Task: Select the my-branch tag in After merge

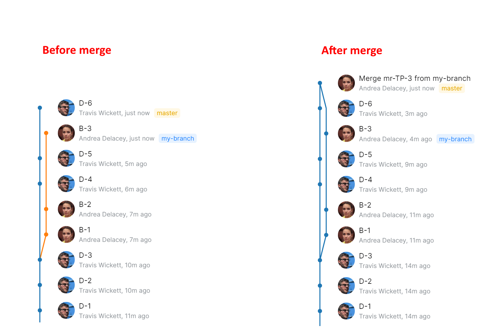Action: [x=456, y=139]
